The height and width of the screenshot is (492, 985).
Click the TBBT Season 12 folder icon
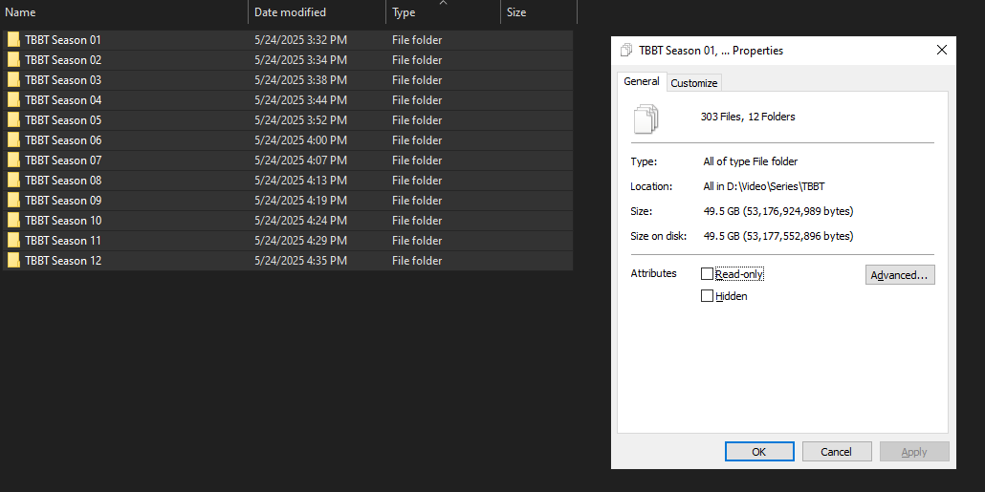coord(13,261)
